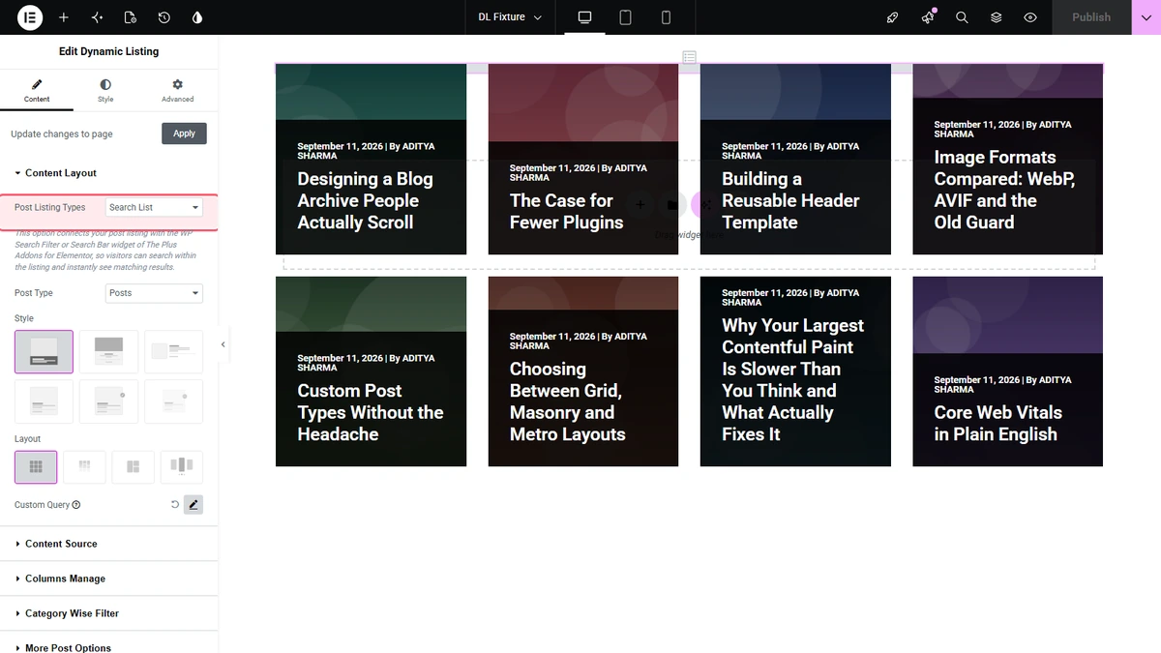
Task: Reset the Custom Query value
Action: (175, 505)
